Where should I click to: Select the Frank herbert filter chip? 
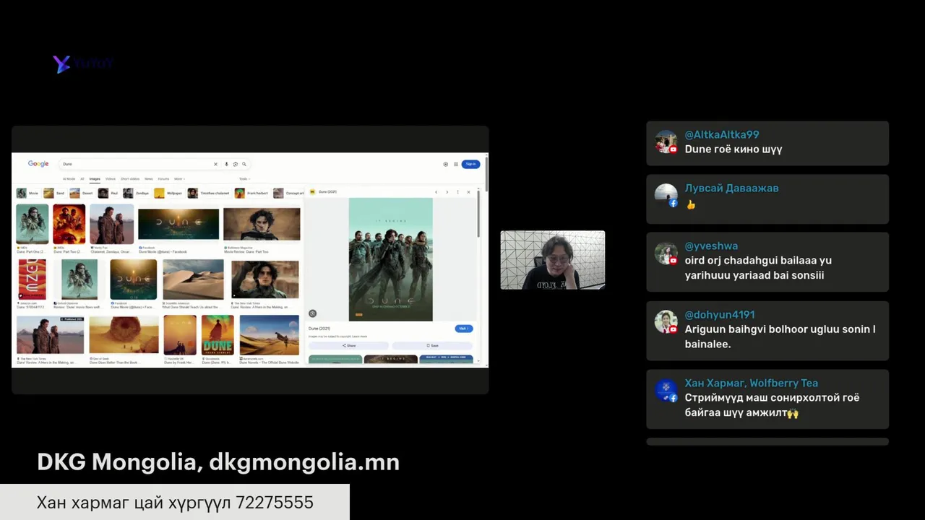(x=251, y=193)
